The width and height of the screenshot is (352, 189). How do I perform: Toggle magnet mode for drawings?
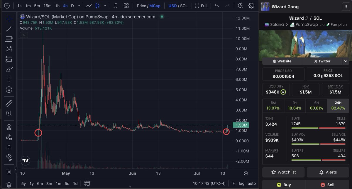(9, 127)
